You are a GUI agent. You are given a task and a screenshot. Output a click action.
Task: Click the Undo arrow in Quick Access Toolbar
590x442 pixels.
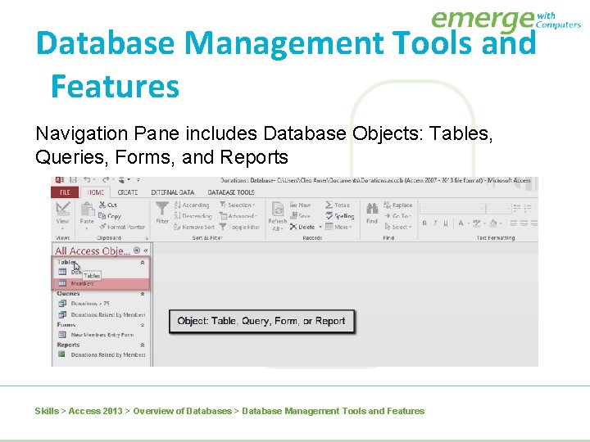coord(87,180)
